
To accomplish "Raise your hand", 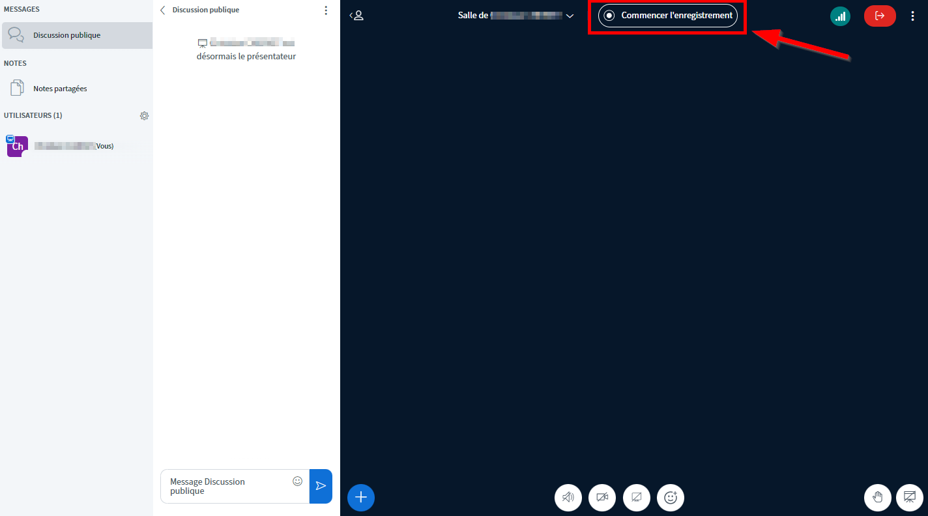I will click(x=878, y=498).
